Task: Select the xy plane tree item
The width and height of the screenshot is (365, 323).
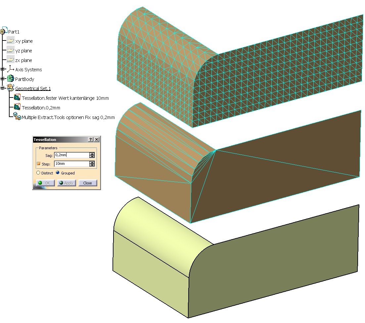Action: coord(24,41)
